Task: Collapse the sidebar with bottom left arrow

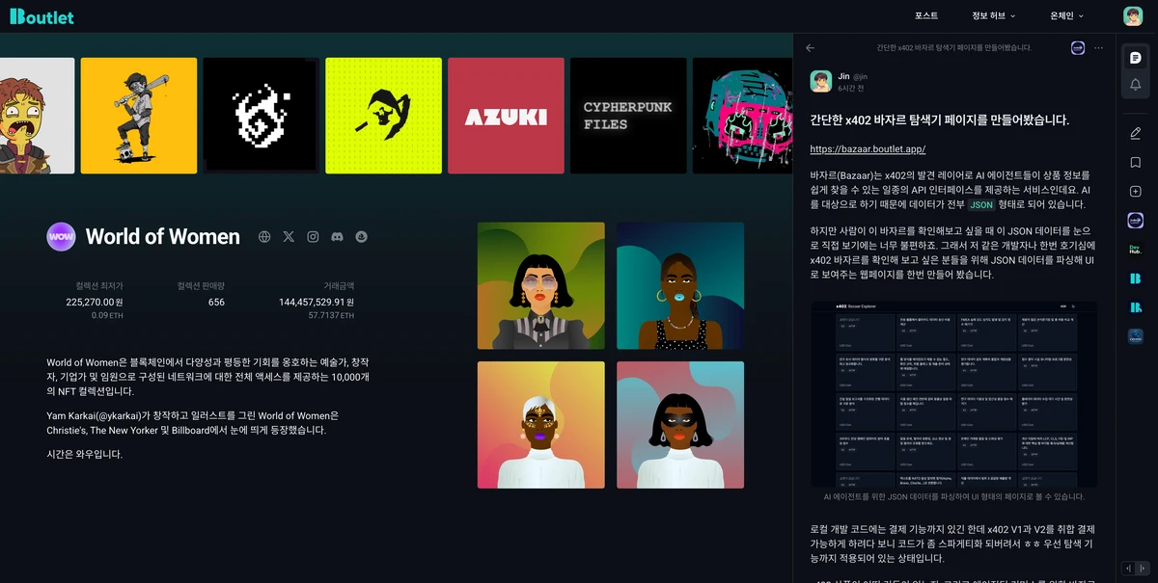Action: (x=1128, y=568)
